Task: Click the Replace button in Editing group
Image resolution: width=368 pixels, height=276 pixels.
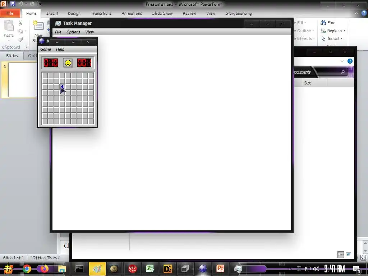Action: pyautogui.click(x=331, y=31)
